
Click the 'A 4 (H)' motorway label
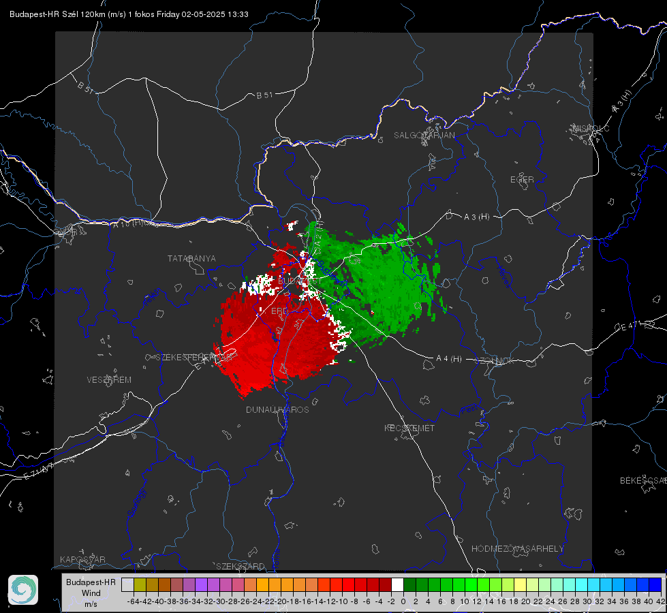[449, 359]
